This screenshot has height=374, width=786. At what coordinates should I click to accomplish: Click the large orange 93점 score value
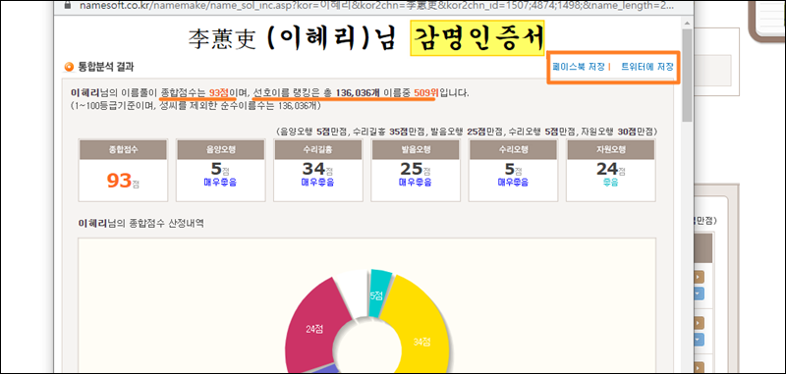click(x=123, y=181)
